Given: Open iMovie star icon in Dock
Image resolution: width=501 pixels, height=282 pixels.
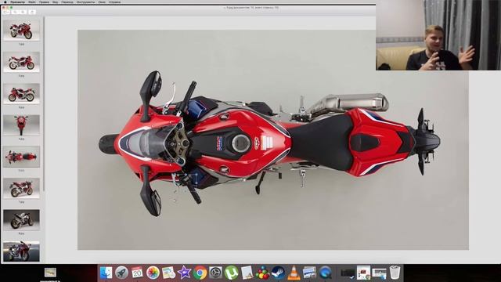Looking at the screenshot, I should [184, 273].
